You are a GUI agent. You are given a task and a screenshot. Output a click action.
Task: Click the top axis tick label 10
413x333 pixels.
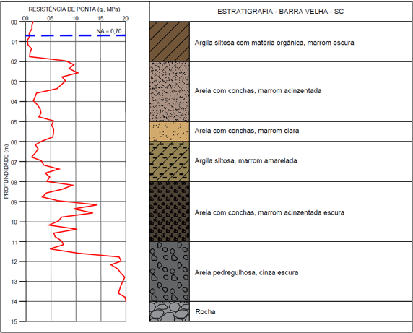[x=75, y=19]
